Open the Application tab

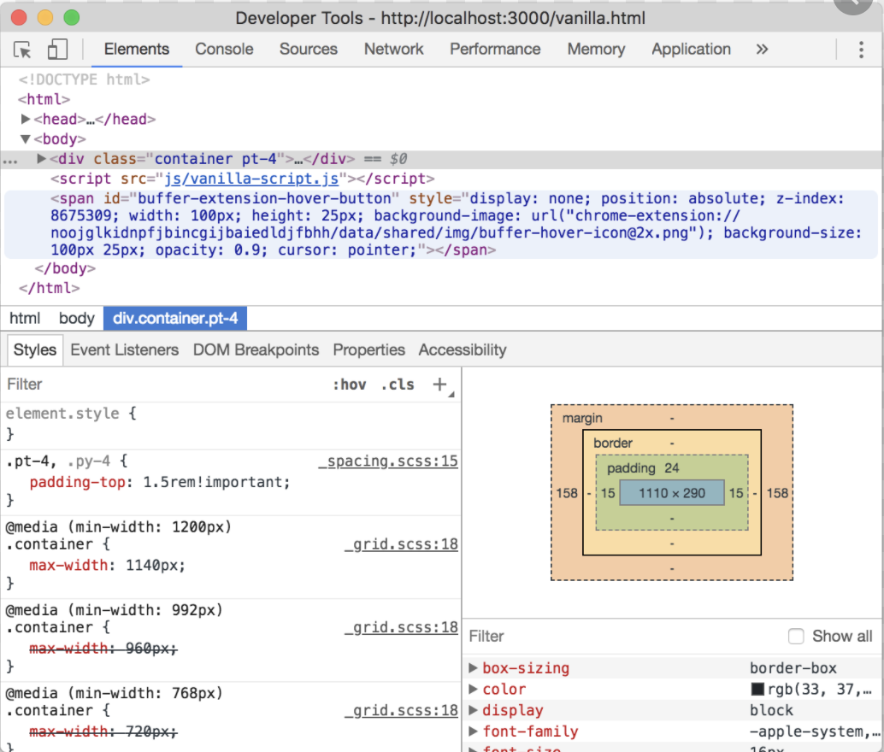click(691, 49)
